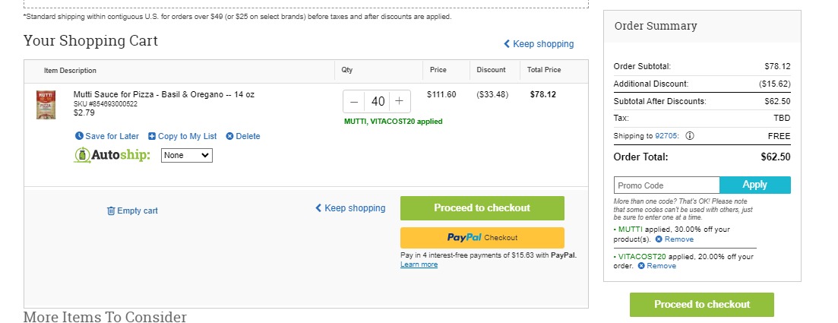This screenshot has height=323, width=838.
Task: Remove the MUTTI promo code
Action: 675,239
